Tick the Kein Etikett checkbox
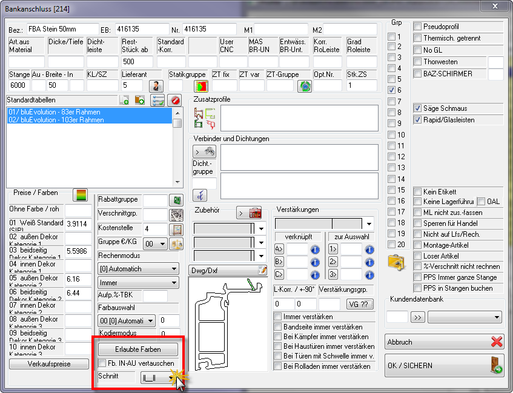Image resolution: width=513 pixels, height=393 pixels. pos(417,191)
